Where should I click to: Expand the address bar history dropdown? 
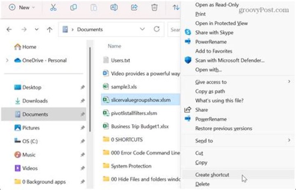click(x=142, y=29)
